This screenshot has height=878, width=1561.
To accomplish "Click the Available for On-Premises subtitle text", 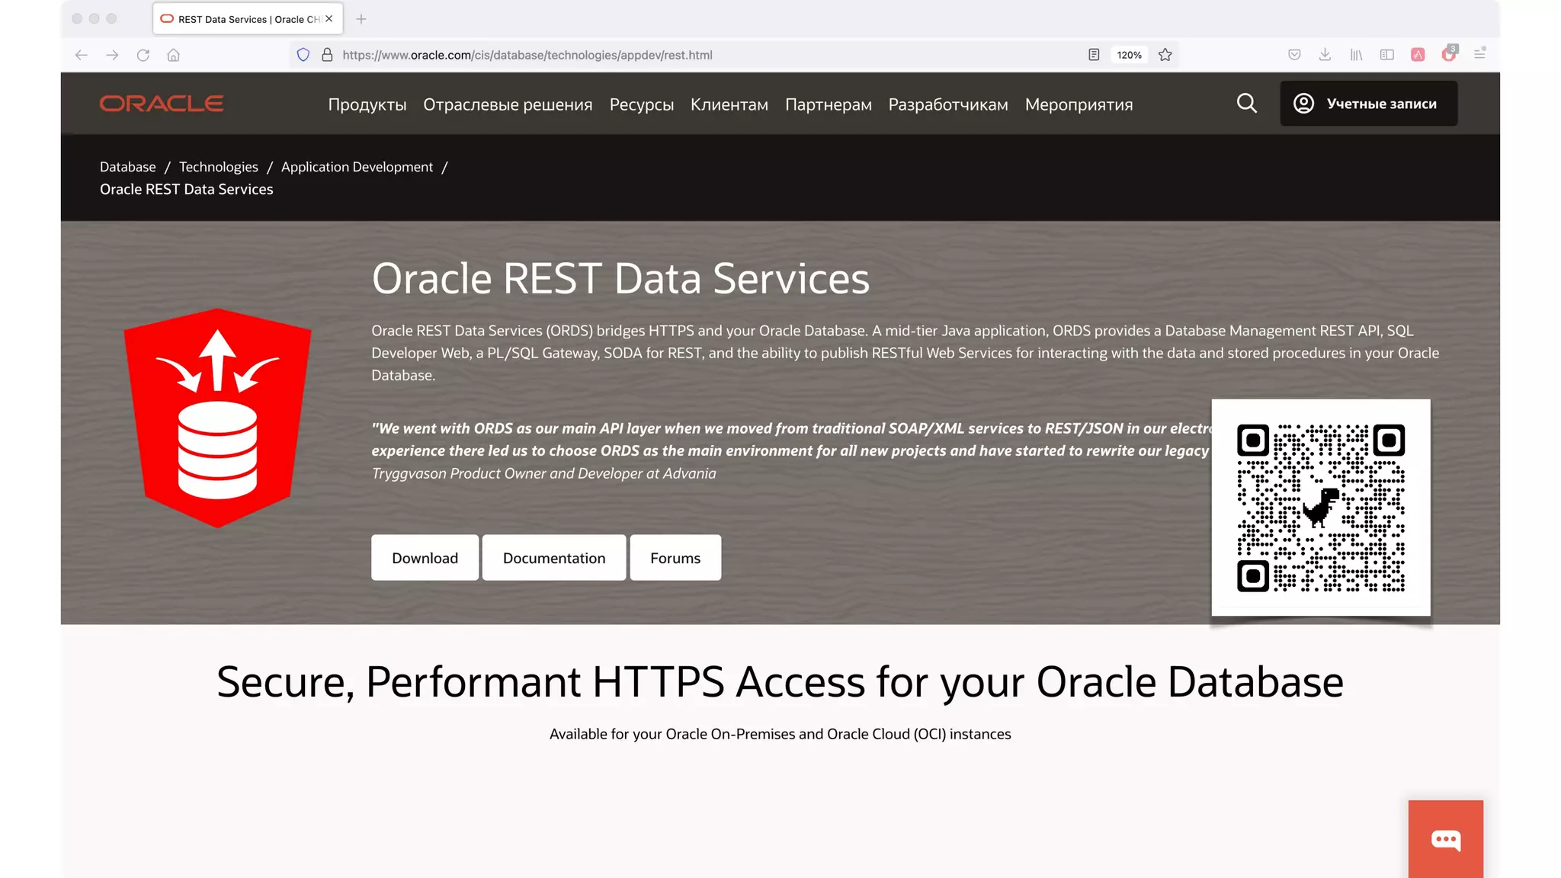I will click(780, 734).
